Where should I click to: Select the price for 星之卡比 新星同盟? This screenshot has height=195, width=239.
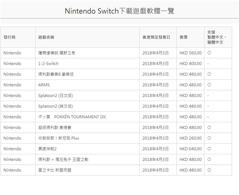(x=190, y=170)
